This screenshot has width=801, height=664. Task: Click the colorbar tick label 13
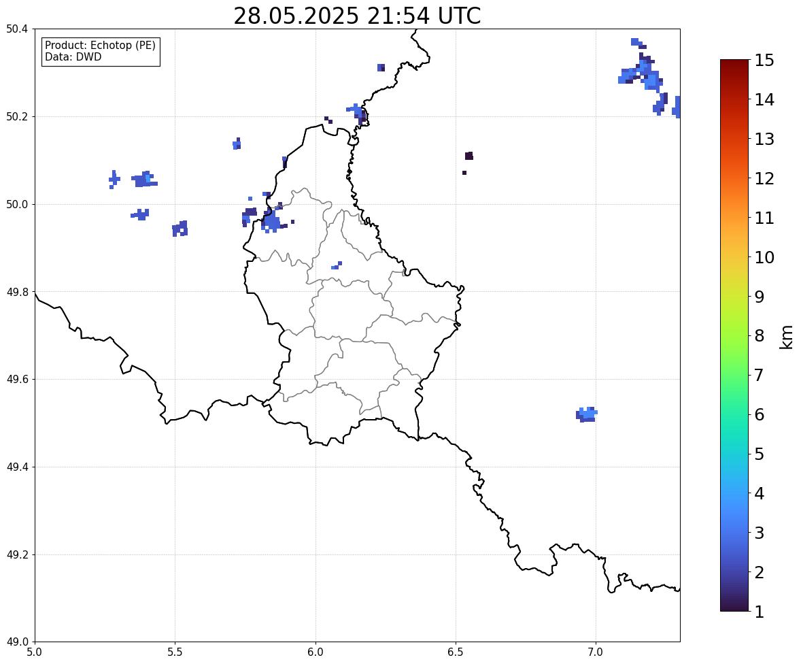[x=764, y=139]
